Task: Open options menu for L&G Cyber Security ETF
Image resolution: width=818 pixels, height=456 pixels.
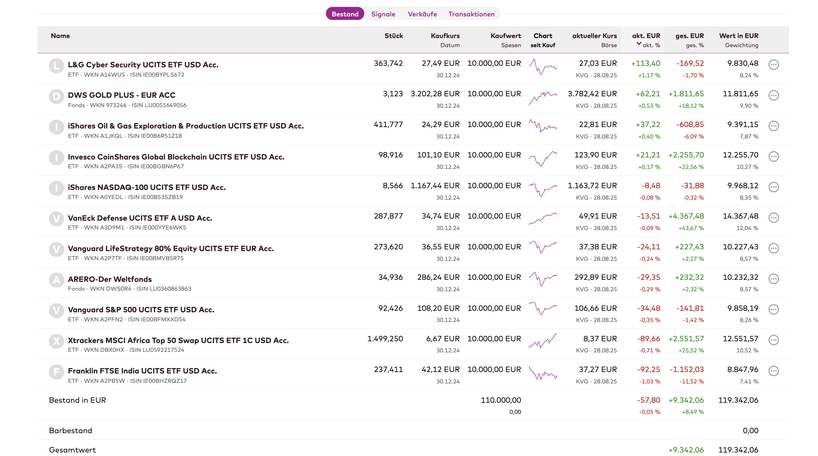Action: (773, 65)
